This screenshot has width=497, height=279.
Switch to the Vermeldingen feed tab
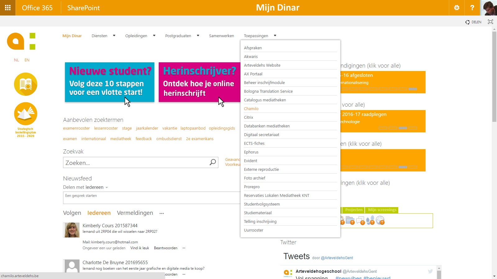pyautogui.click(x=135, y=213)
